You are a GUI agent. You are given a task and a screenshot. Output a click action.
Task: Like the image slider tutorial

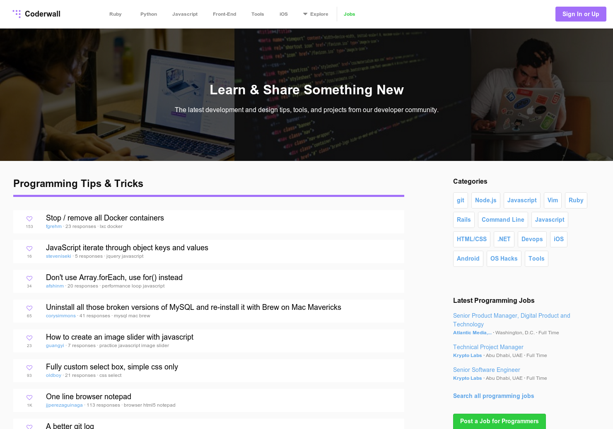(x=29, y=338)
